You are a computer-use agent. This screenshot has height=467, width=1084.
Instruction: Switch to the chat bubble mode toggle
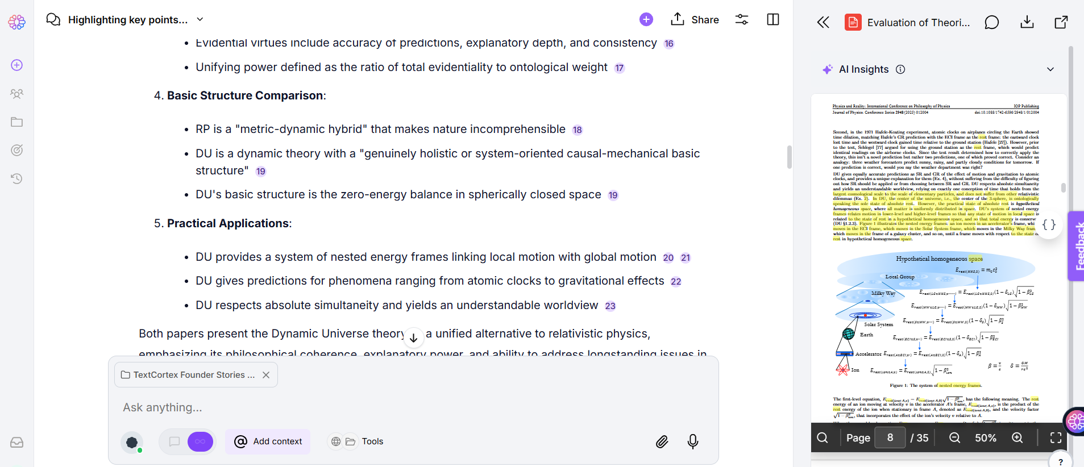pyautogui.click(x=175, y=441)
